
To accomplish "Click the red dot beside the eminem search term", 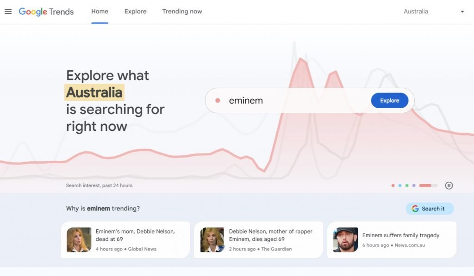I will pyautogui.click(x=218, y=100).
